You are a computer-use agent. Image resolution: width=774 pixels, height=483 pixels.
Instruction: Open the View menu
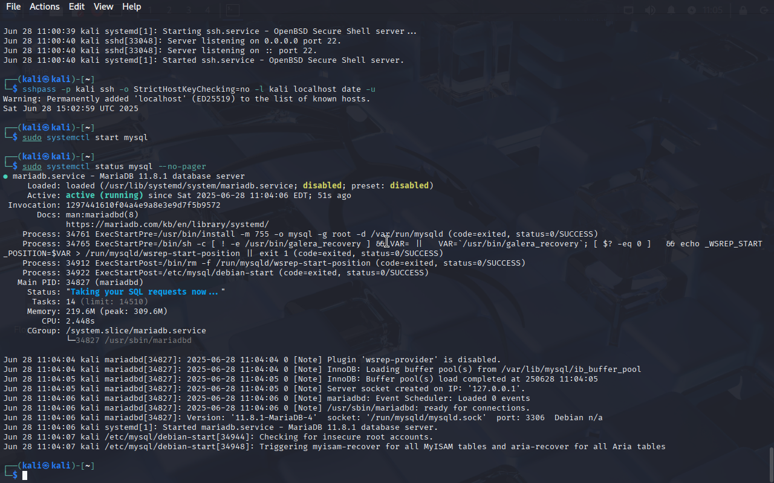coord(103,7)
